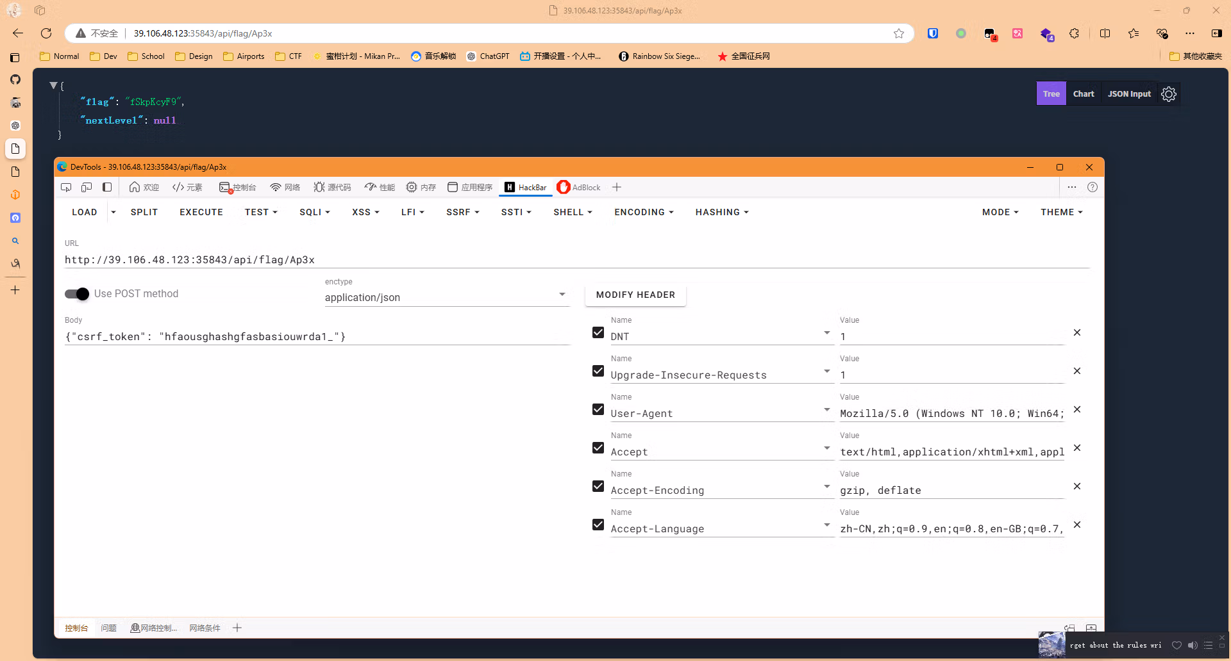Open DevTools help question mark icon
This screenshot has width=1231, height=661.
pos(1093,187)
